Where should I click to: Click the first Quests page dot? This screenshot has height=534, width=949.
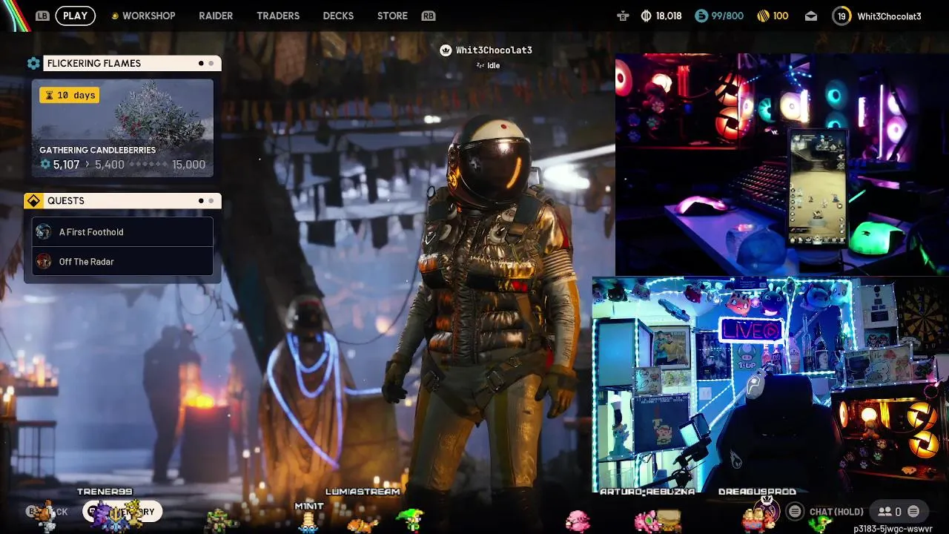tap(201, 200)
